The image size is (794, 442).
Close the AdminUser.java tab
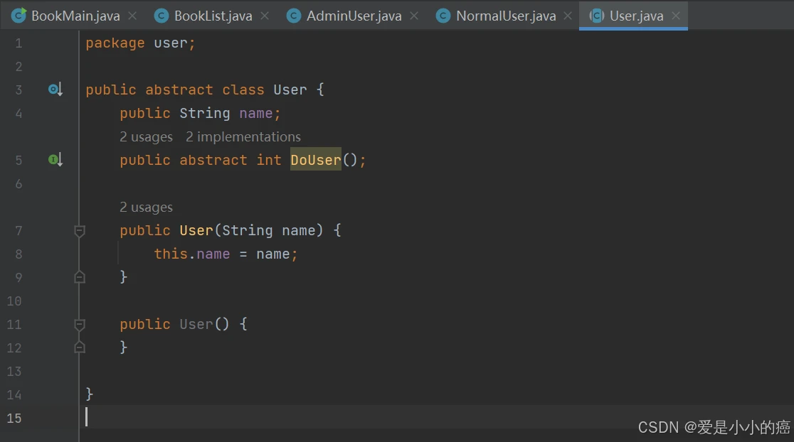point(414,16)
